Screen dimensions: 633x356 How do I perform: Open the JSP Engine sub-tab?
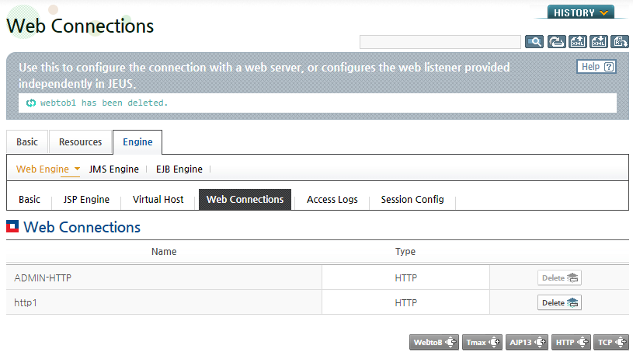tap(86, 199)
